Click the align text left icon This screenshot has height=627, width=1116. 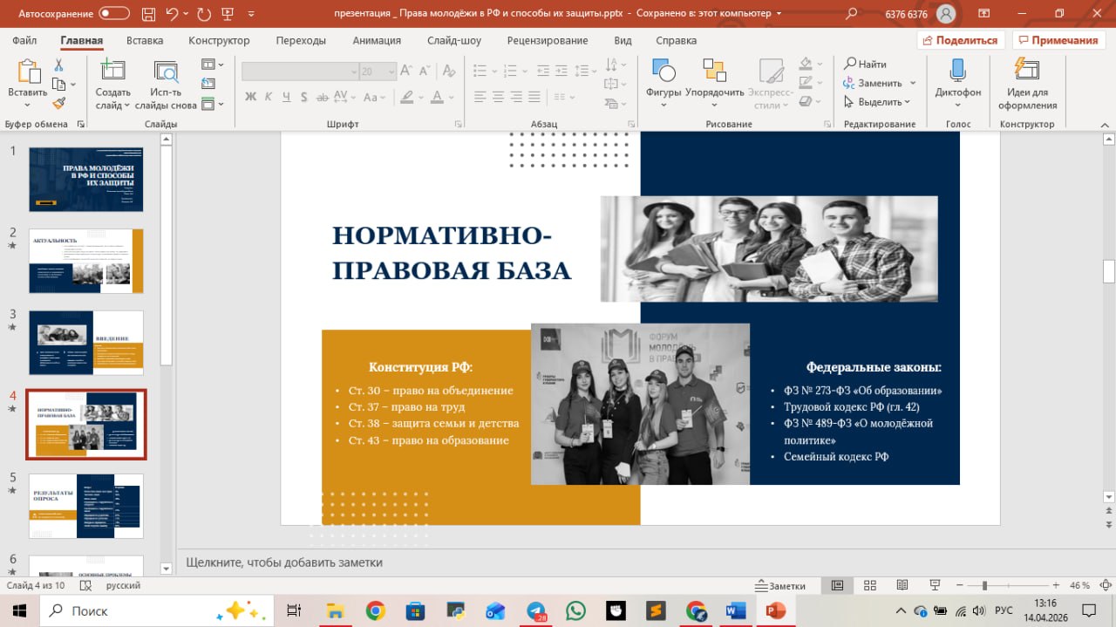479,97
